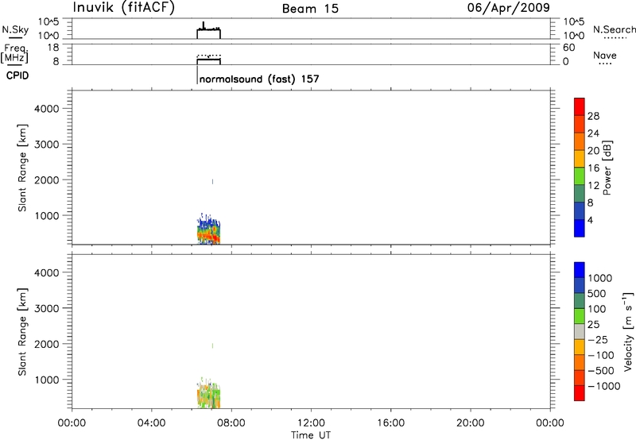
Task: Click the isolated echo near 2000 km in power panel
Action: (212, 182)
